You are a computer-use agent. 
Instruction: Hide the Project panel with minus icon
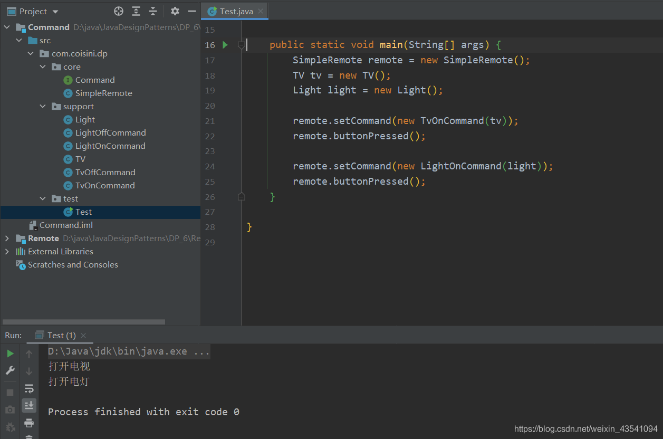click(x=191, y=11)
